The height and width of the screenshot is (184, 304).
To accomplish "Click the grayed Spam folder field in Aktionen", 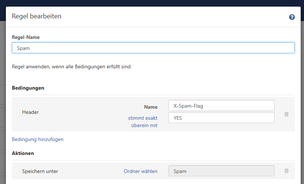I will (x=221, y=171).
